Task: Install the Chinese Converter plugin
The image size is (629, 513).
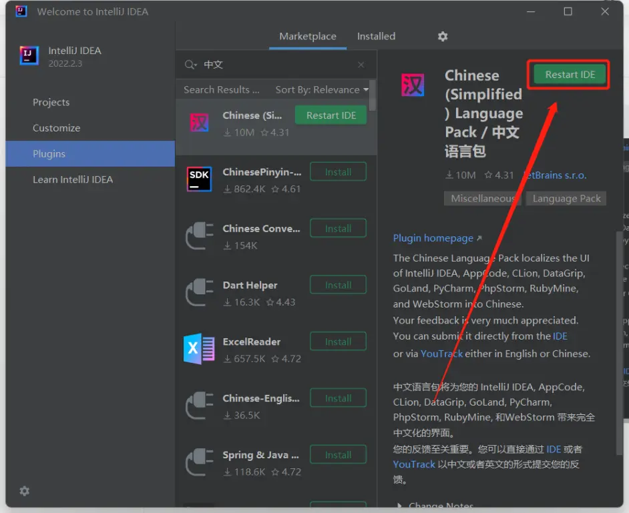Action: coord(338,228)
